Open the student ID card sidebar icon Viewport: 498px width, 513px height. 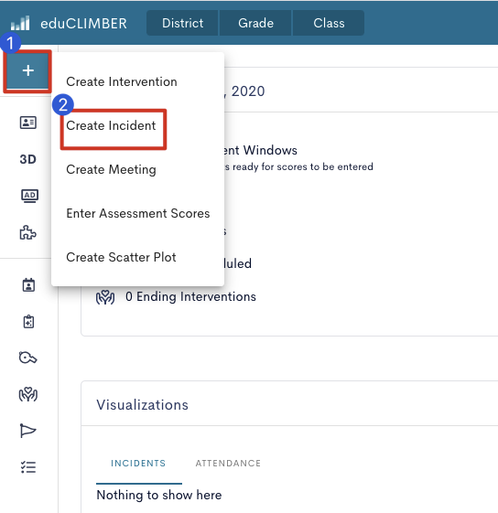click(x=28, y=123)
